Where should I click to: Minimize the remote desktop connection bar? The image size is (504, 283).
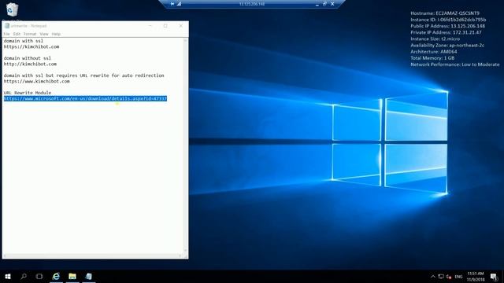[317, 4]
